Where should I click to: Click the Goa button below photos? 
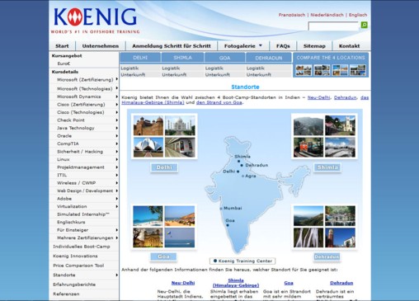pyautogui.click(x=163, y=256)
